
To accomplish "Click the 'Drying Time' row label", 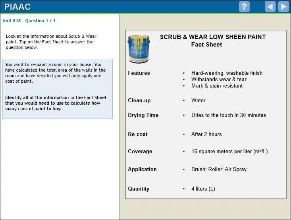I will [x=143, y=115].
